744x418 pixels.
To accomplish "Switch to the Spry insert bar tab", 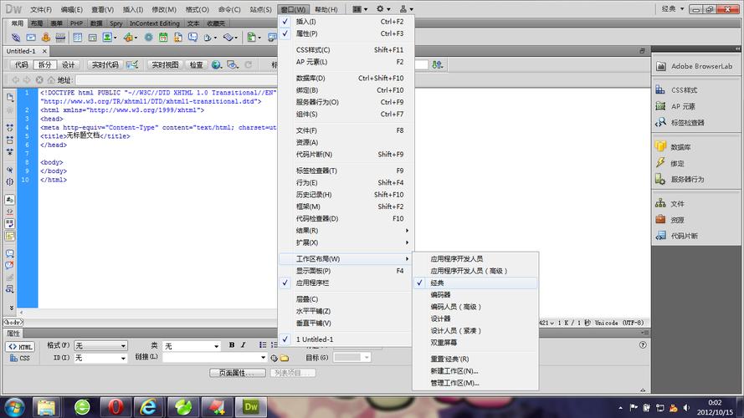I will click(x=115, y=23).
